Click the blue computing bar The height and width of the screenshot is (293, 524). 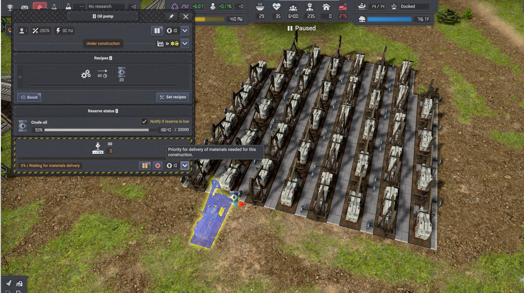[x=389, y=19]
